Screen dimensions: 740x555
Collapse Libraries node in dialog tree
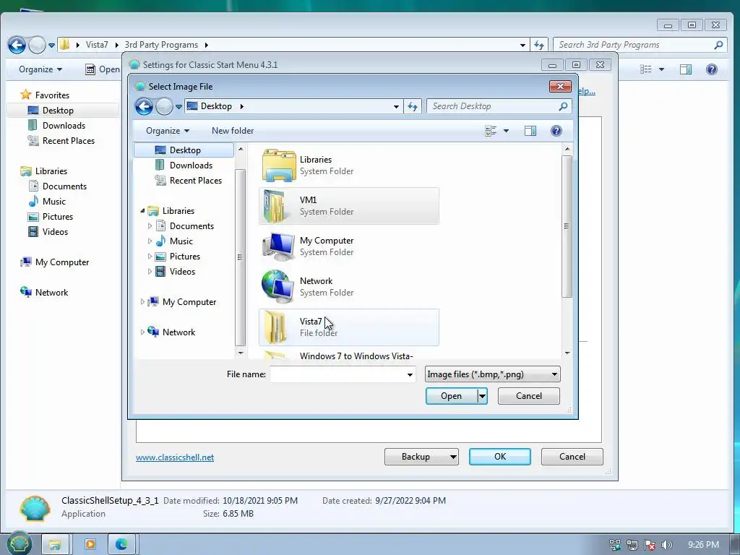(x=142, y=210)
